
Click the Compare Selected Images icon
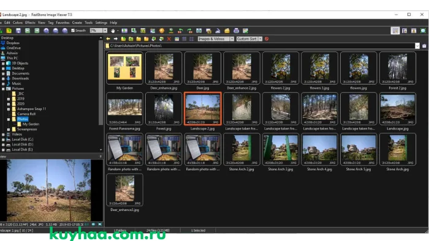click(199, 31)
